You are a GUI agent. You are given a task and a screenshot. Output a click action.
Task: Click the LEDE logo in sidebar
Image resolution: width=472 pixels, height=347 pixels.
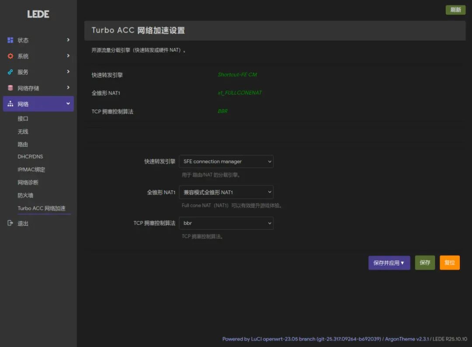[38, 14]
